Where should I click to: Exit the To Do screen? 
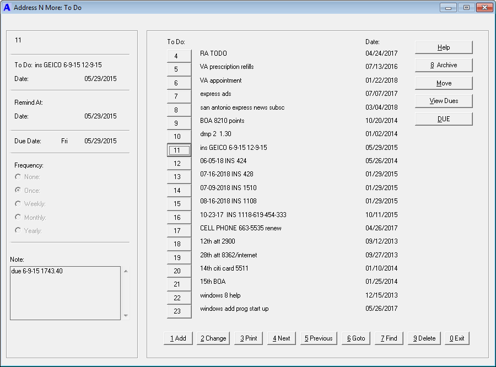point(456,338)
